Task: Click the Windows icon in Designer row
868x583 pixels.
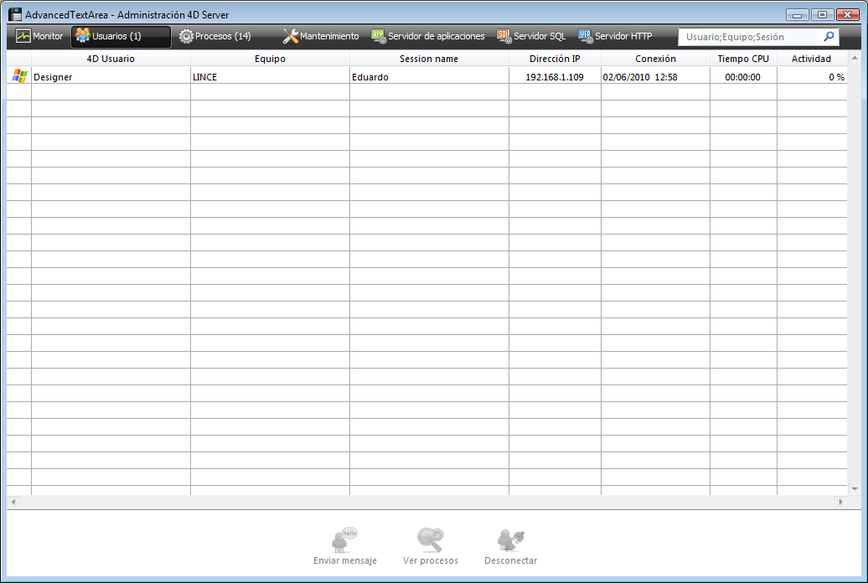Action: click(x=19, y=76)
